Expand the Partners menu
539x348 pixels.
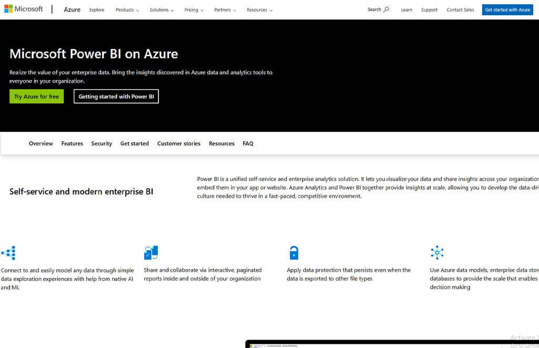click(x=225, y=10)
